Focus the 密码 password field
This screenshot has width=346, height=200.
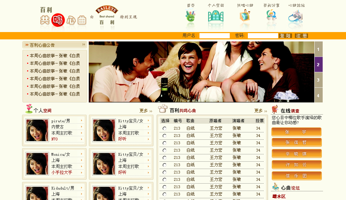(262, 36)
